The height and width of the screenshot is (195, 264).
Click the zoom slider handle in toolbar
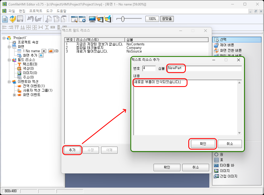(x=123, y=19)
